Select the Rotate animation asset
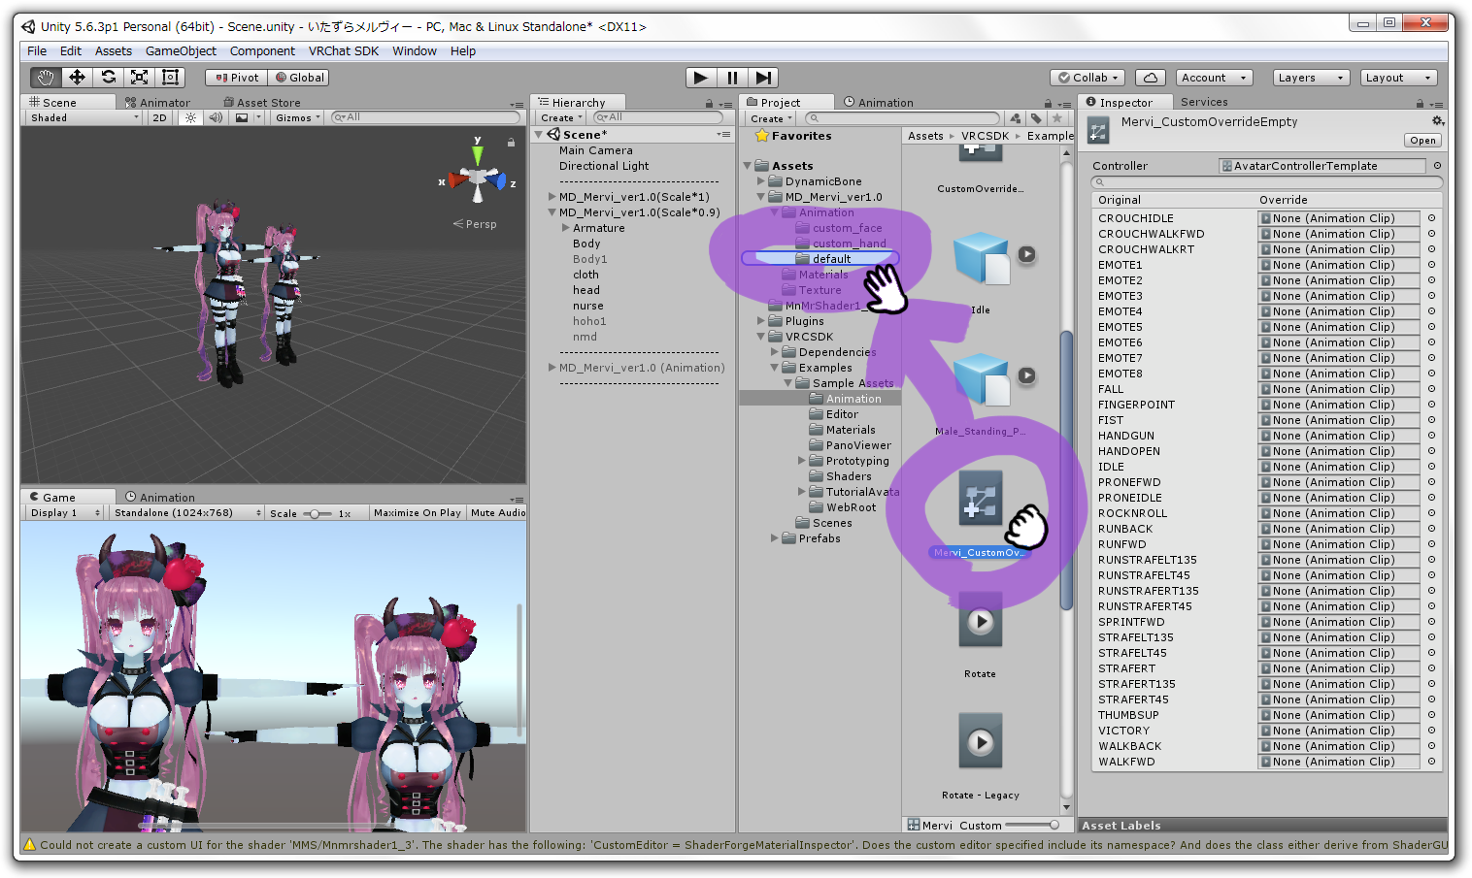Screen dimensions: 1472x878 click(981, 621)
